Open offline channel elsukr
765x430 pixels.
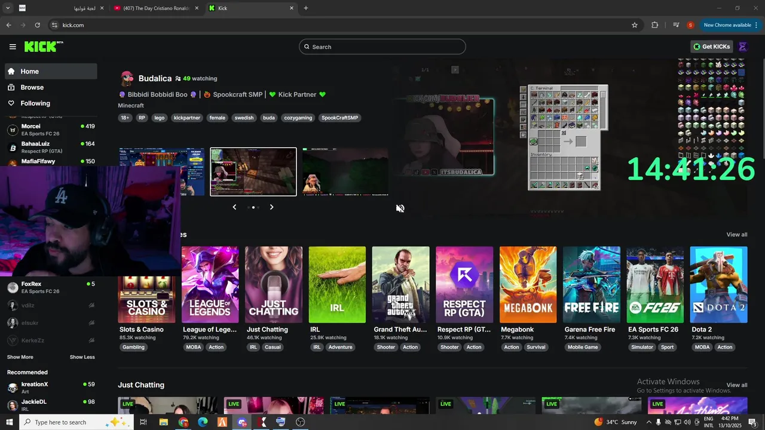[51, 322]
